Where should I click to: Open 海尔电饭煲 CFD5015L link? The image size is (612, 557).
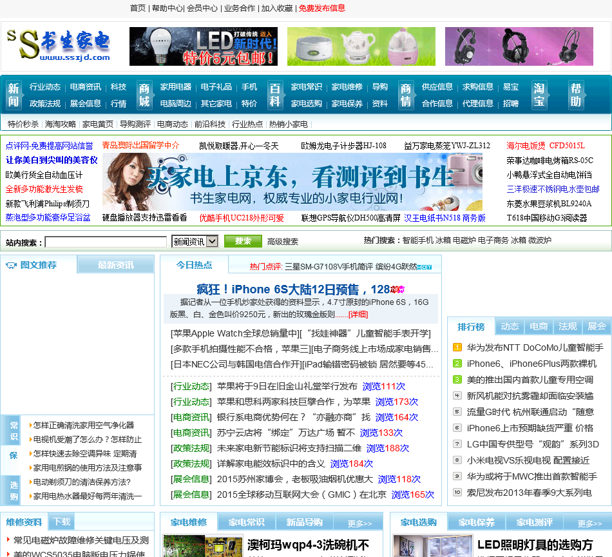[546, 146]
